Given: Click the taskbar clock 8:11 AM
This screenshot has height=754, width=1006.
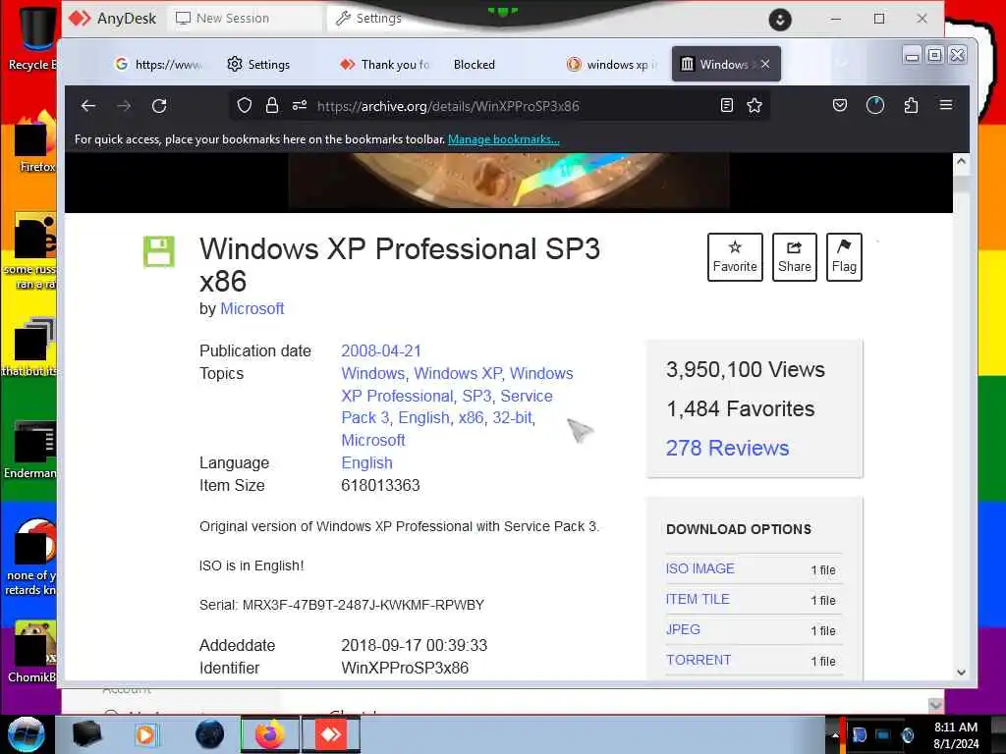Looking at the screenshot, I should pos(955,727).
